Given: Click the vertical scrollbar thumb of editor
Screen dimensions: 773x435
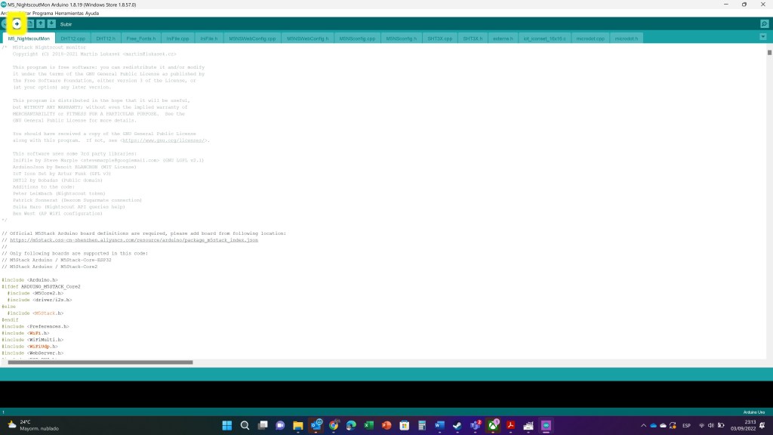Looking at the screenshot, I should click(769, 53).
